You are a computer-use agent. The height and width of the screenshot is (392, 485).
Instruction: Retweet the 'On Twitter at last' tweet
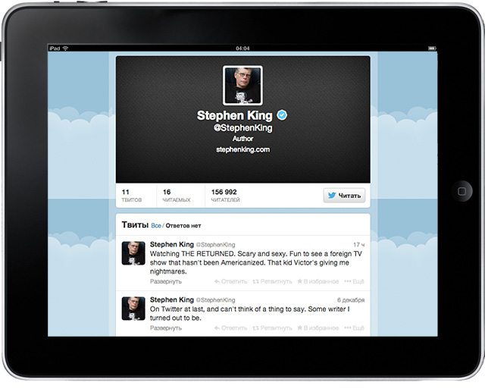(272, 328)
